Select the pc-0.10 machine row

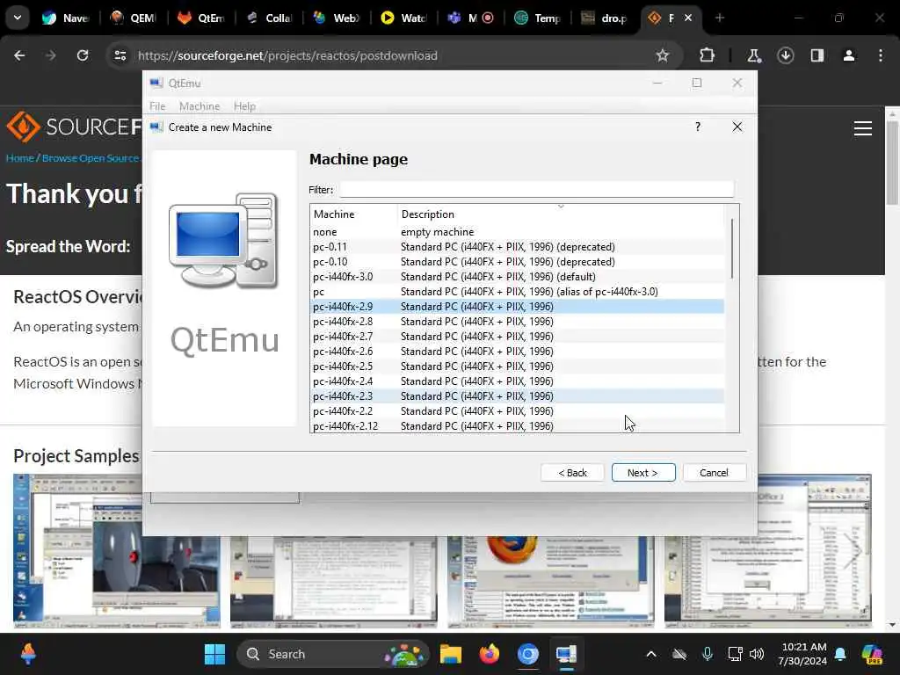517,262
